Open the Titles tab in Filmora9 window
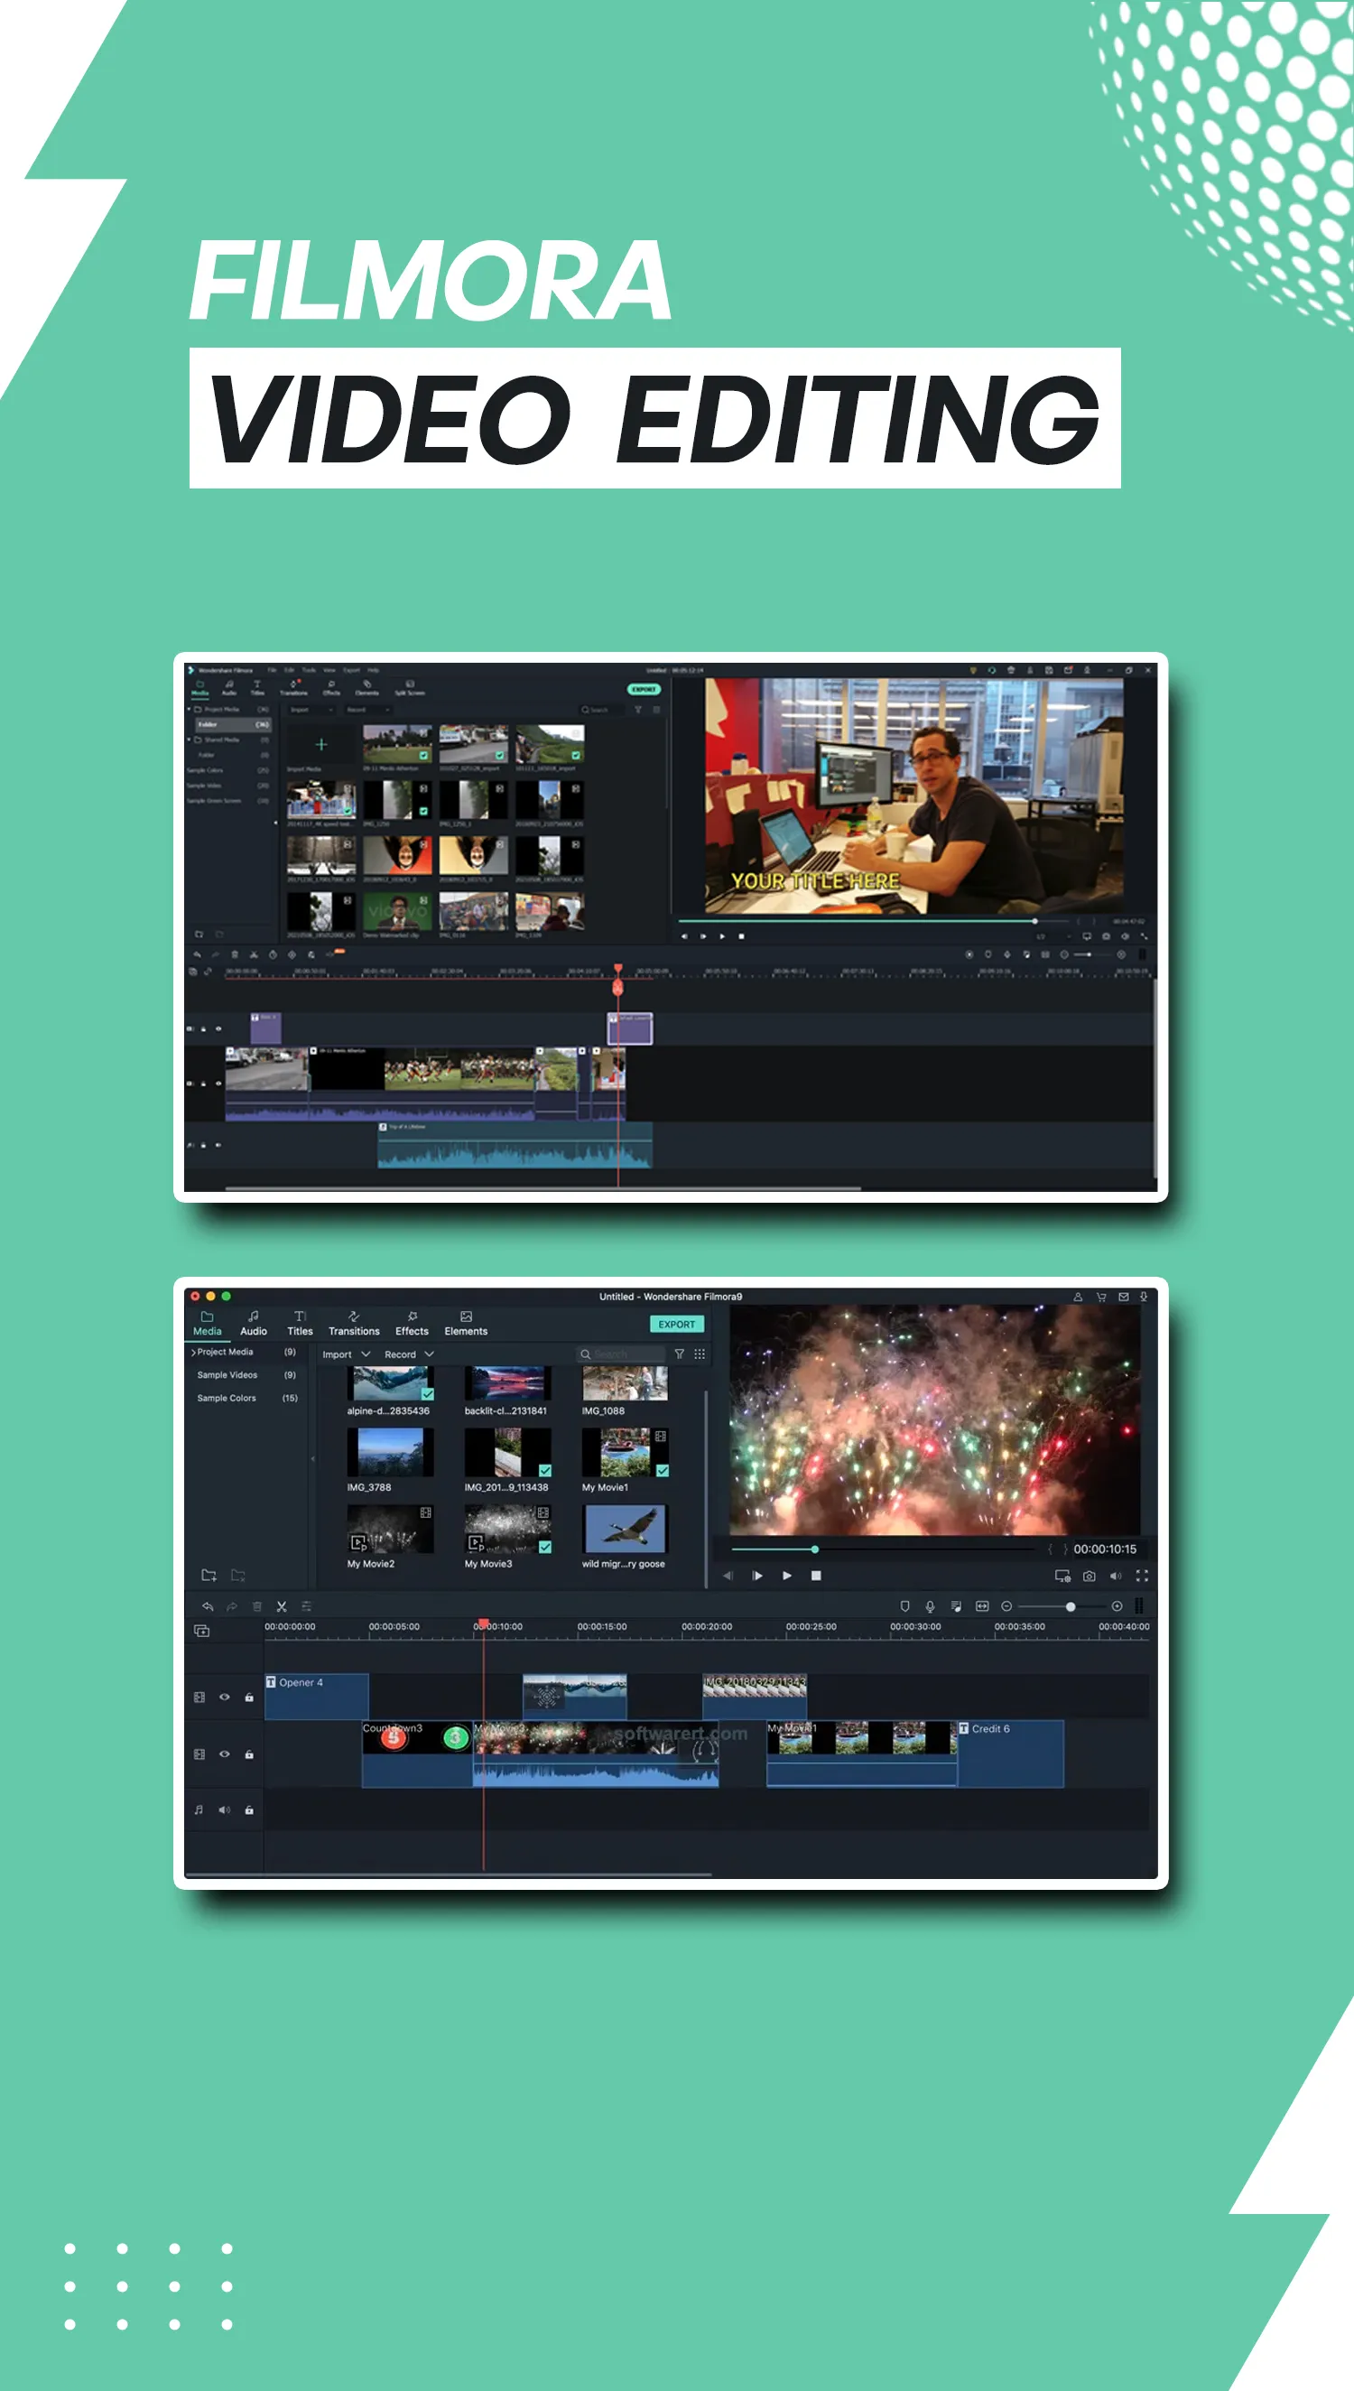 point(300,1324)
